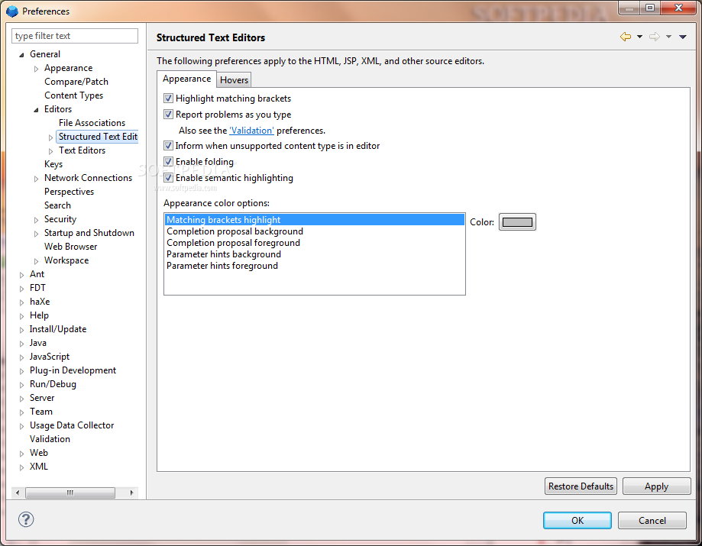Select Search preferences item
This screenshot has height=546, width=702.
click(x=57, y=205)
